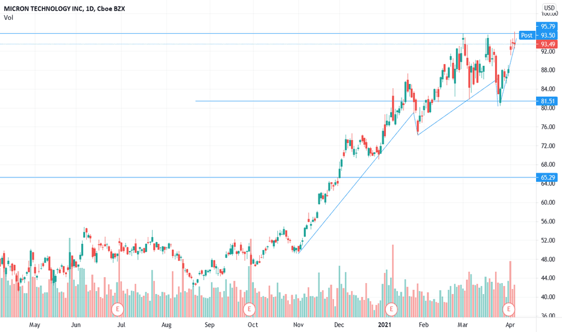
Task: Click the 92.00 price axis value
Action: [548, 51]
